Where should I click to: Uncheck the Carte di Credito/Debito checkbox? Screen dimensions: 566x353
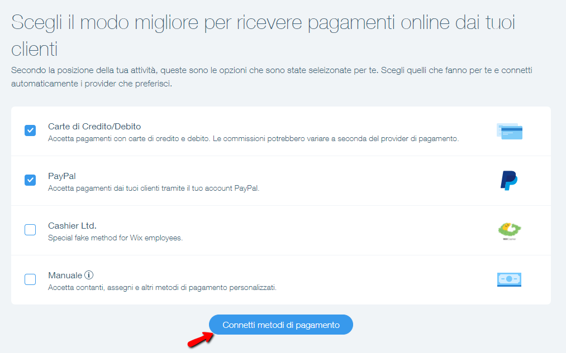[30, 130]
